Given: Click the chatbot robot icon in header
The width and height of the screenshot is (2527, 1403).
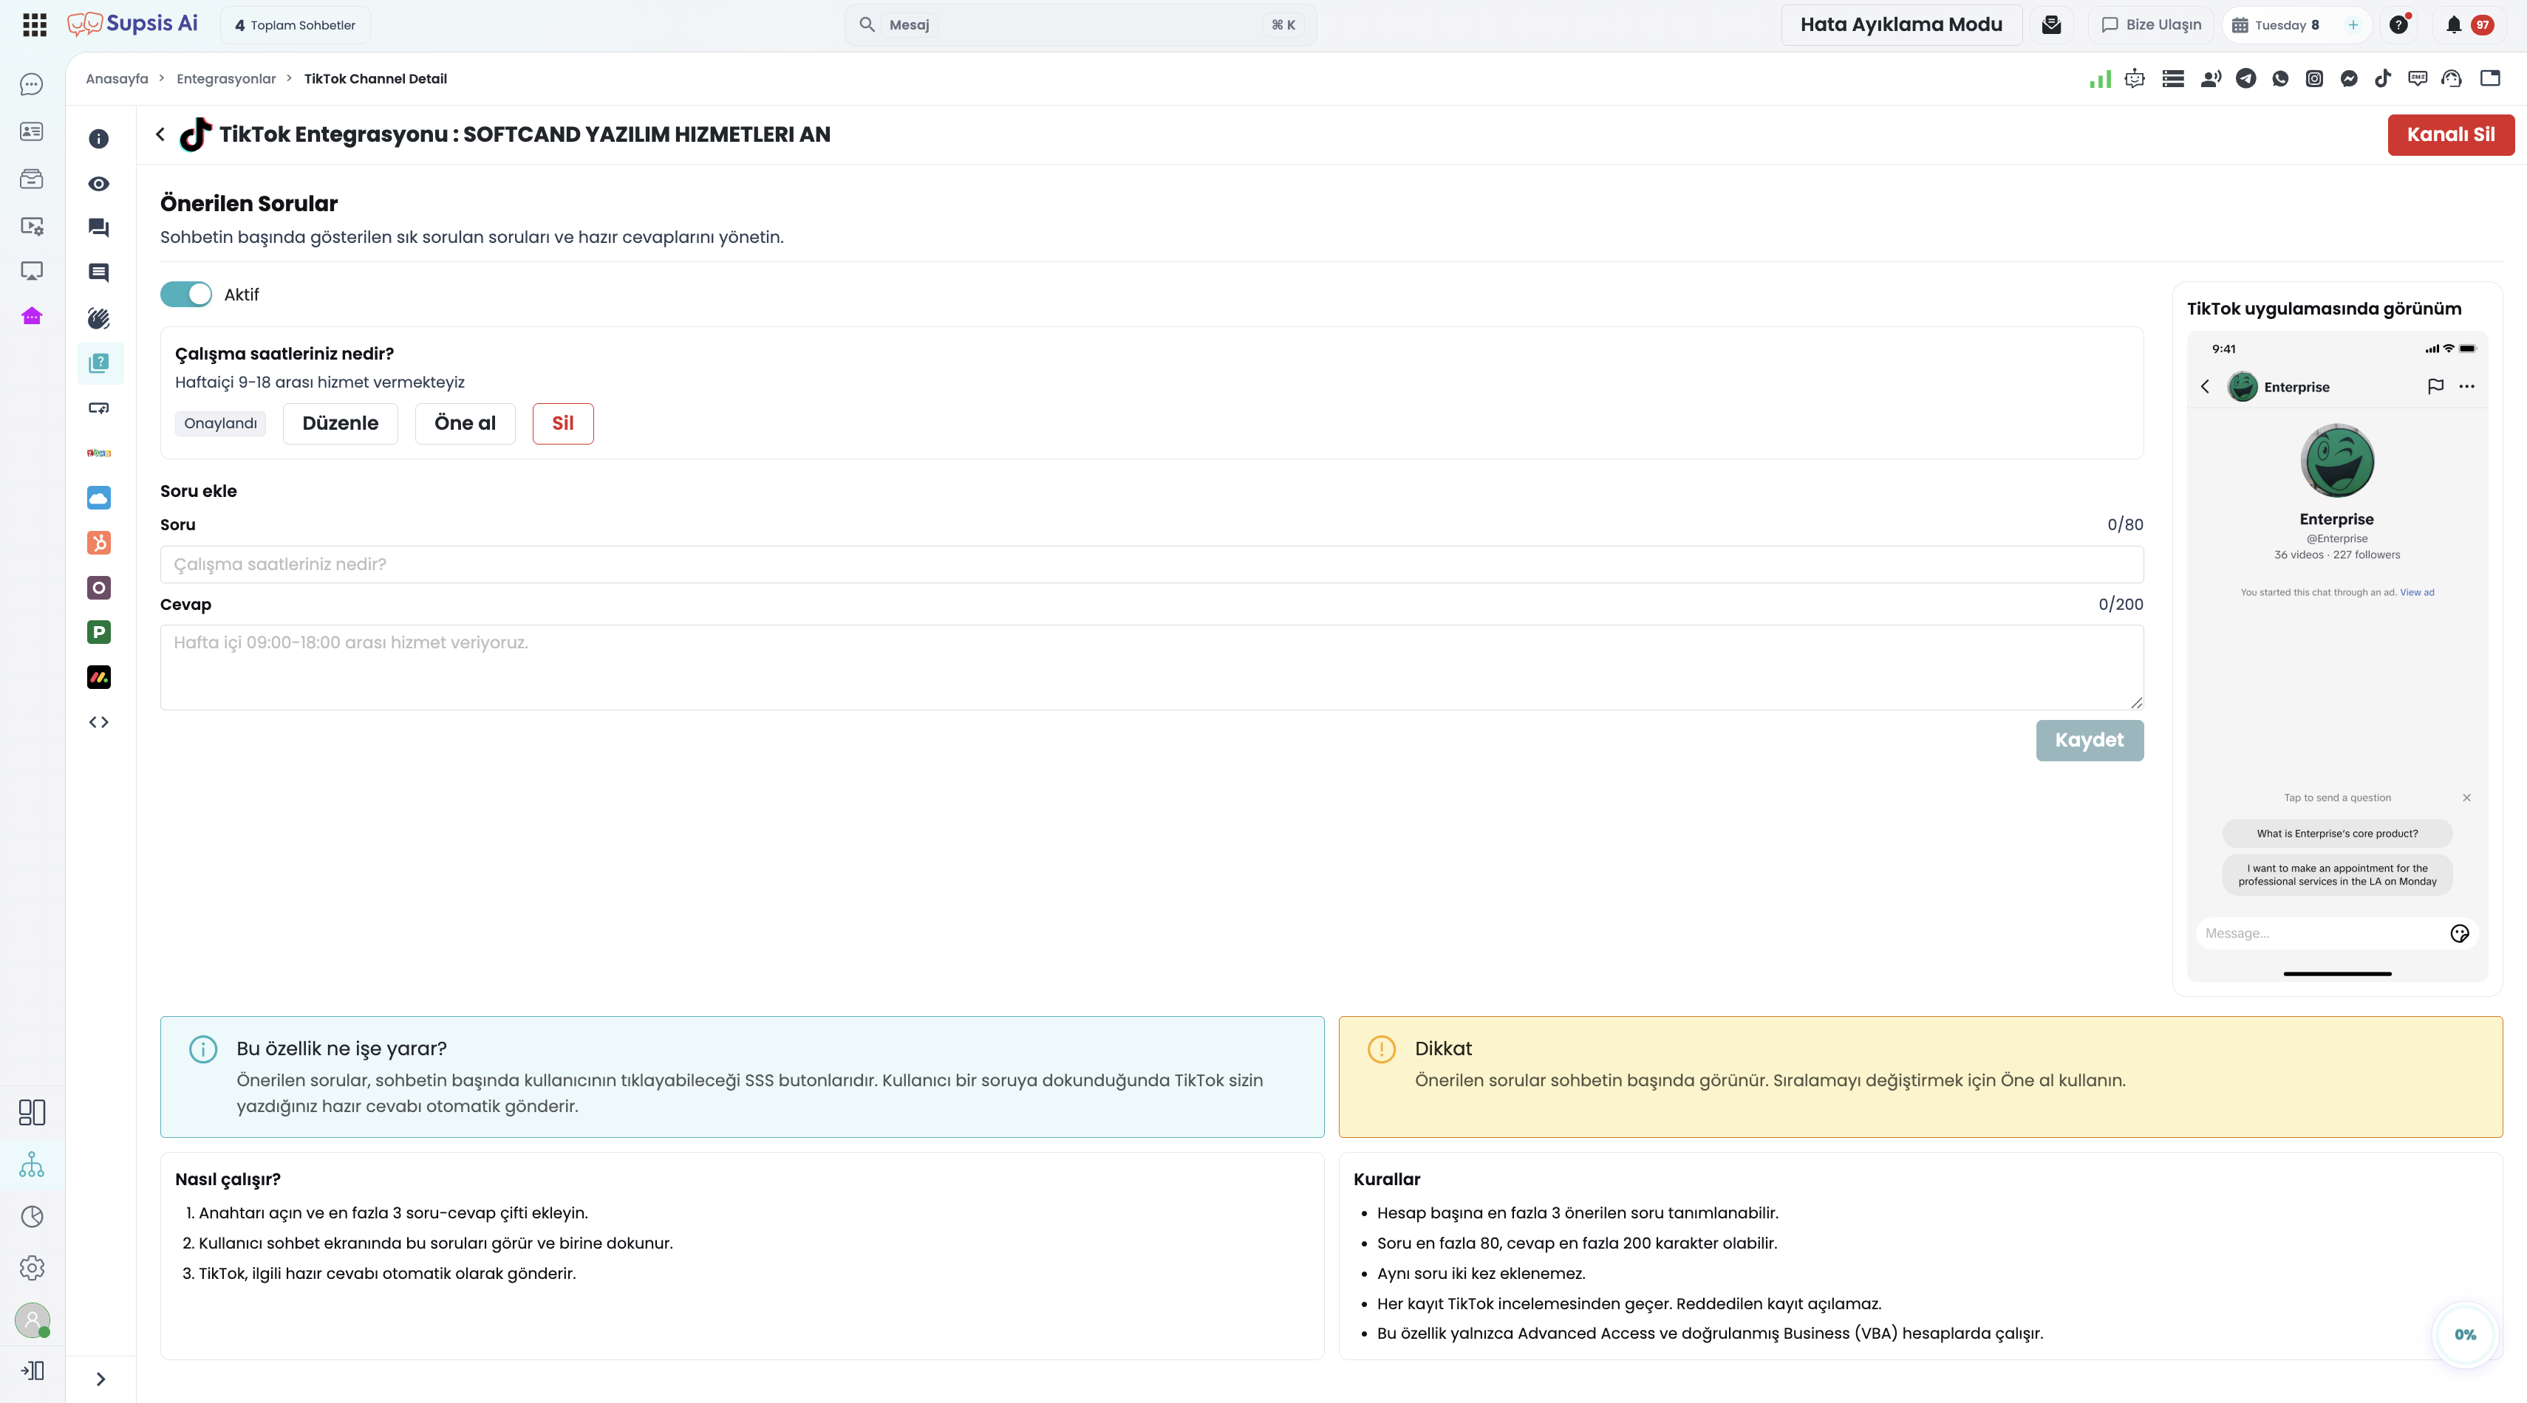Looking at the screenshot, I should [x=2135, y=78].
